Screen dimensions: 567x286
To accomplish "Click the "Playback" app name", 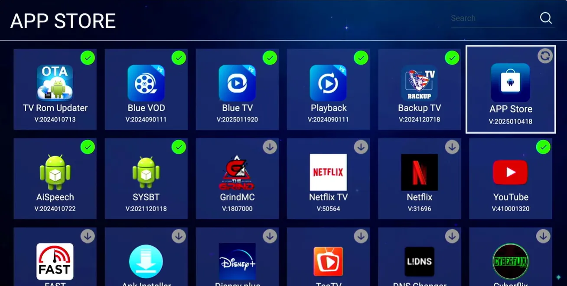I will click(x=328, y=108).
